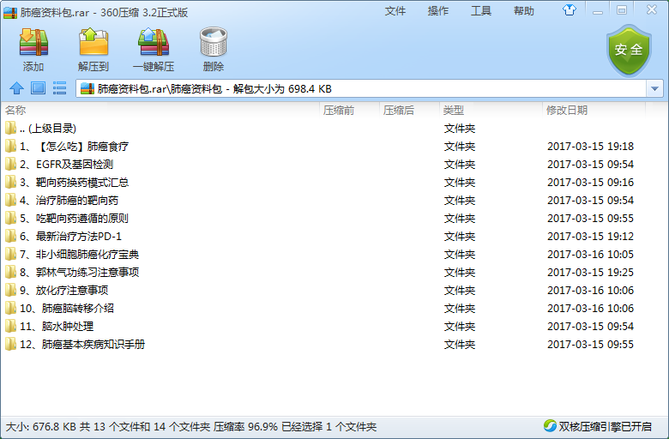669x439 pixels.
Task: Select folder icon of 12、肺癌基本疾病知识手册
Action: pos(10,344)
